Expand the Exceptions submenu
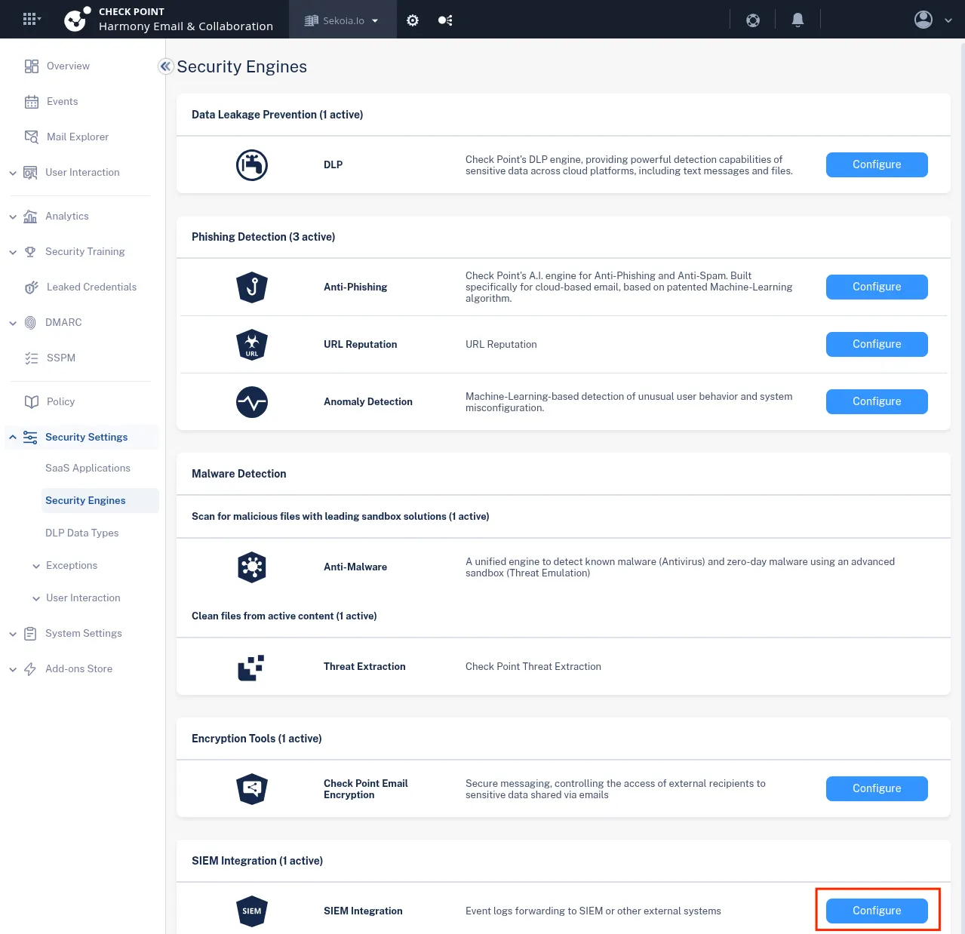The image size is (965, 934). point(71,566)
